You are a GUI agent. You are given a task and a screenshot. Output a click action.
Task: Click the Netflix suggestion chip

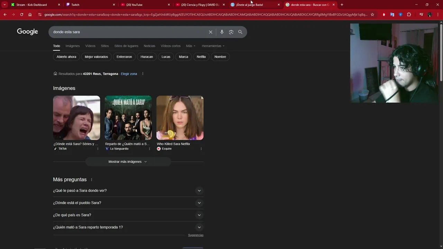click(x=201, y=57)
